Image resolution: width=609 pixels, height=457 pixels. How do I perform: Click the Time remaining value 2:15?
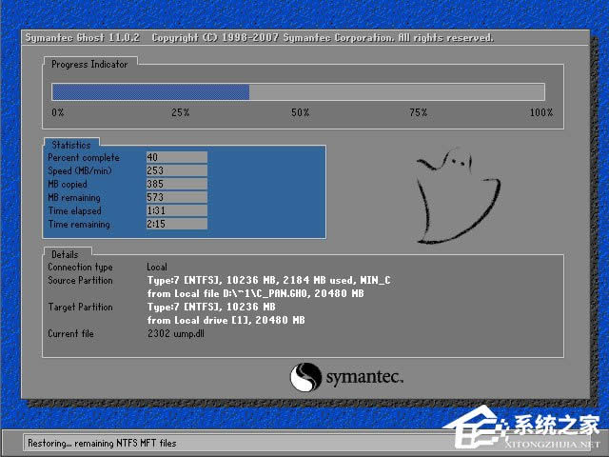tap(177, 224)
